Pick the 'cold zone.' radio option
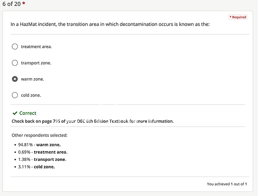The height and width of the screenshot is (196, 258). click(x=15, y=95)
